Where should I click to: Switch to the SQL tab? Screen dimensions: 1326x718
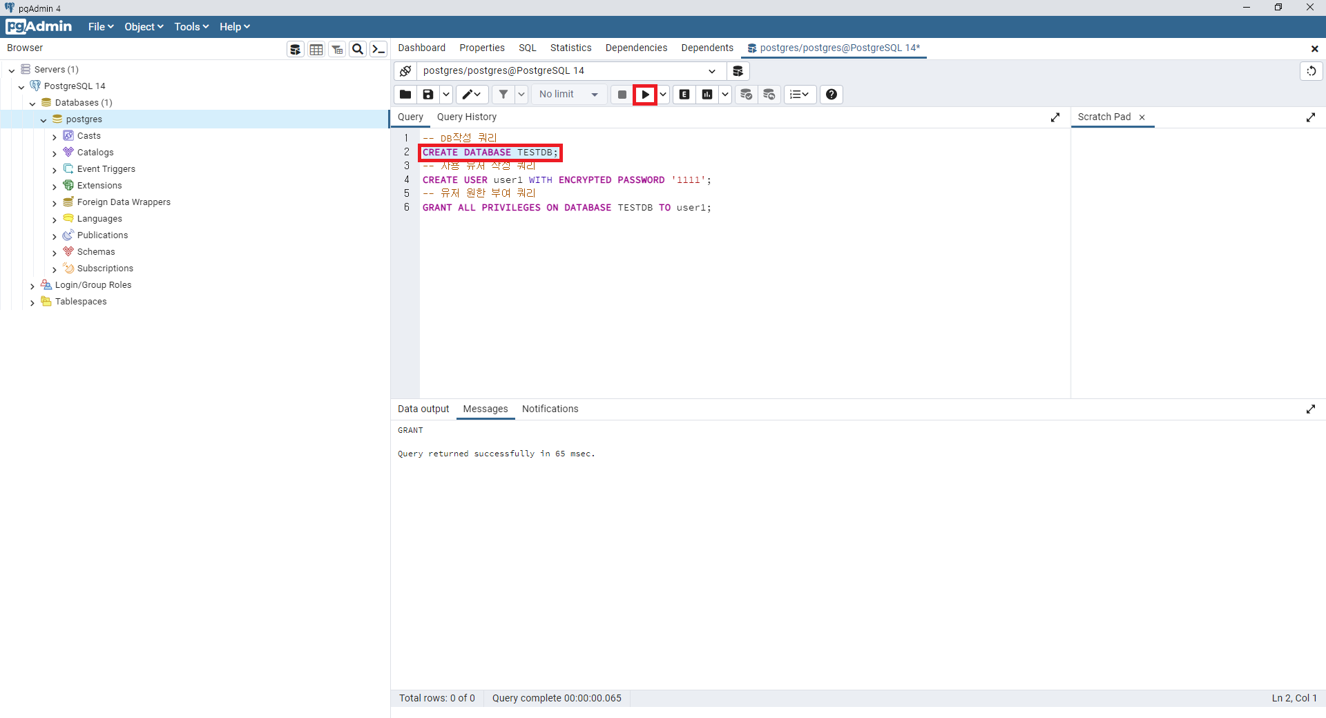click(x=527, y=48)
